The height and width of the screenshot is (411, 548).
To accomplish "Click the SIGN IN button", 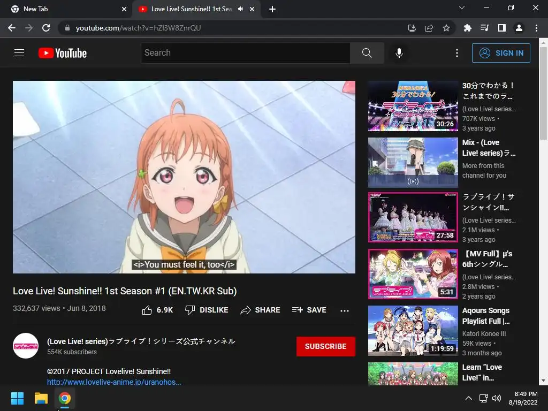I will click(x=501, y=53).
